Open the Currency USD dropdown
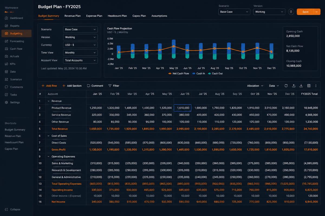 (80, 45)
